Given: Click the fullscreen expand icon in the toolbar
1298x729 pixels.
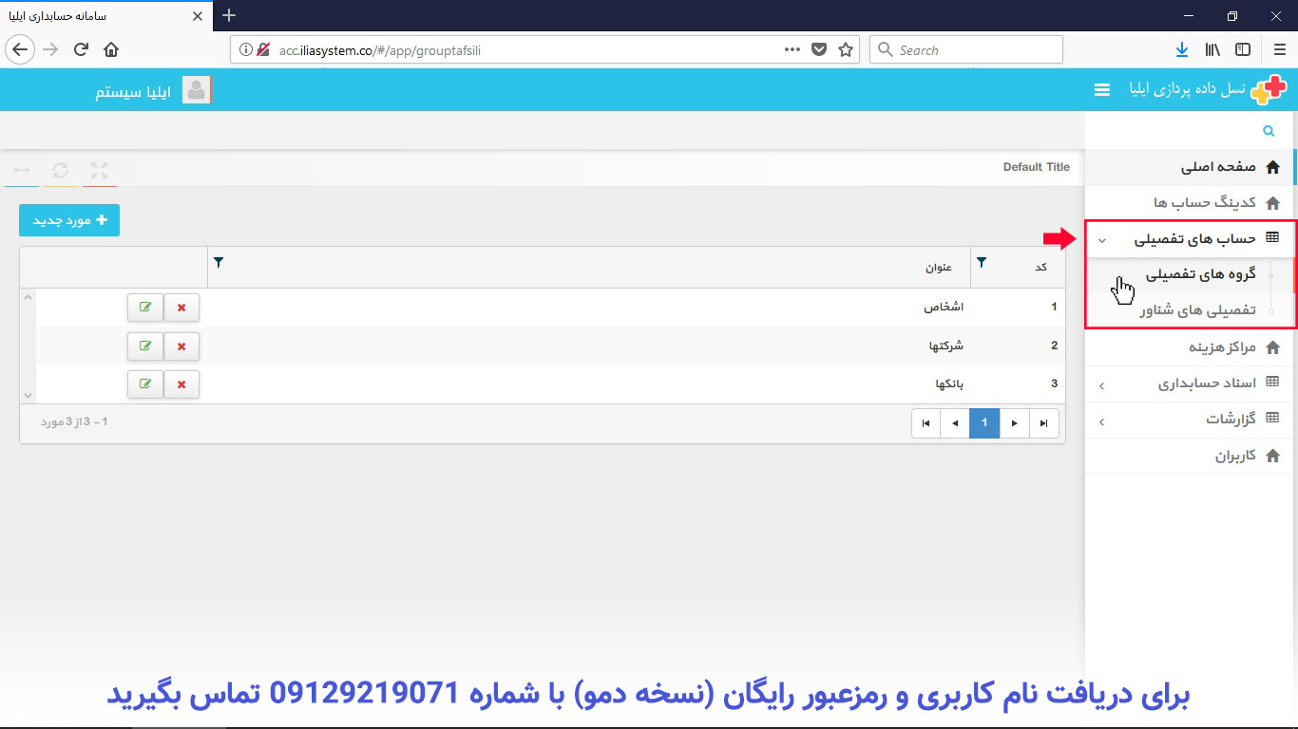Looking at the screenshot, I should coord(99,170).
